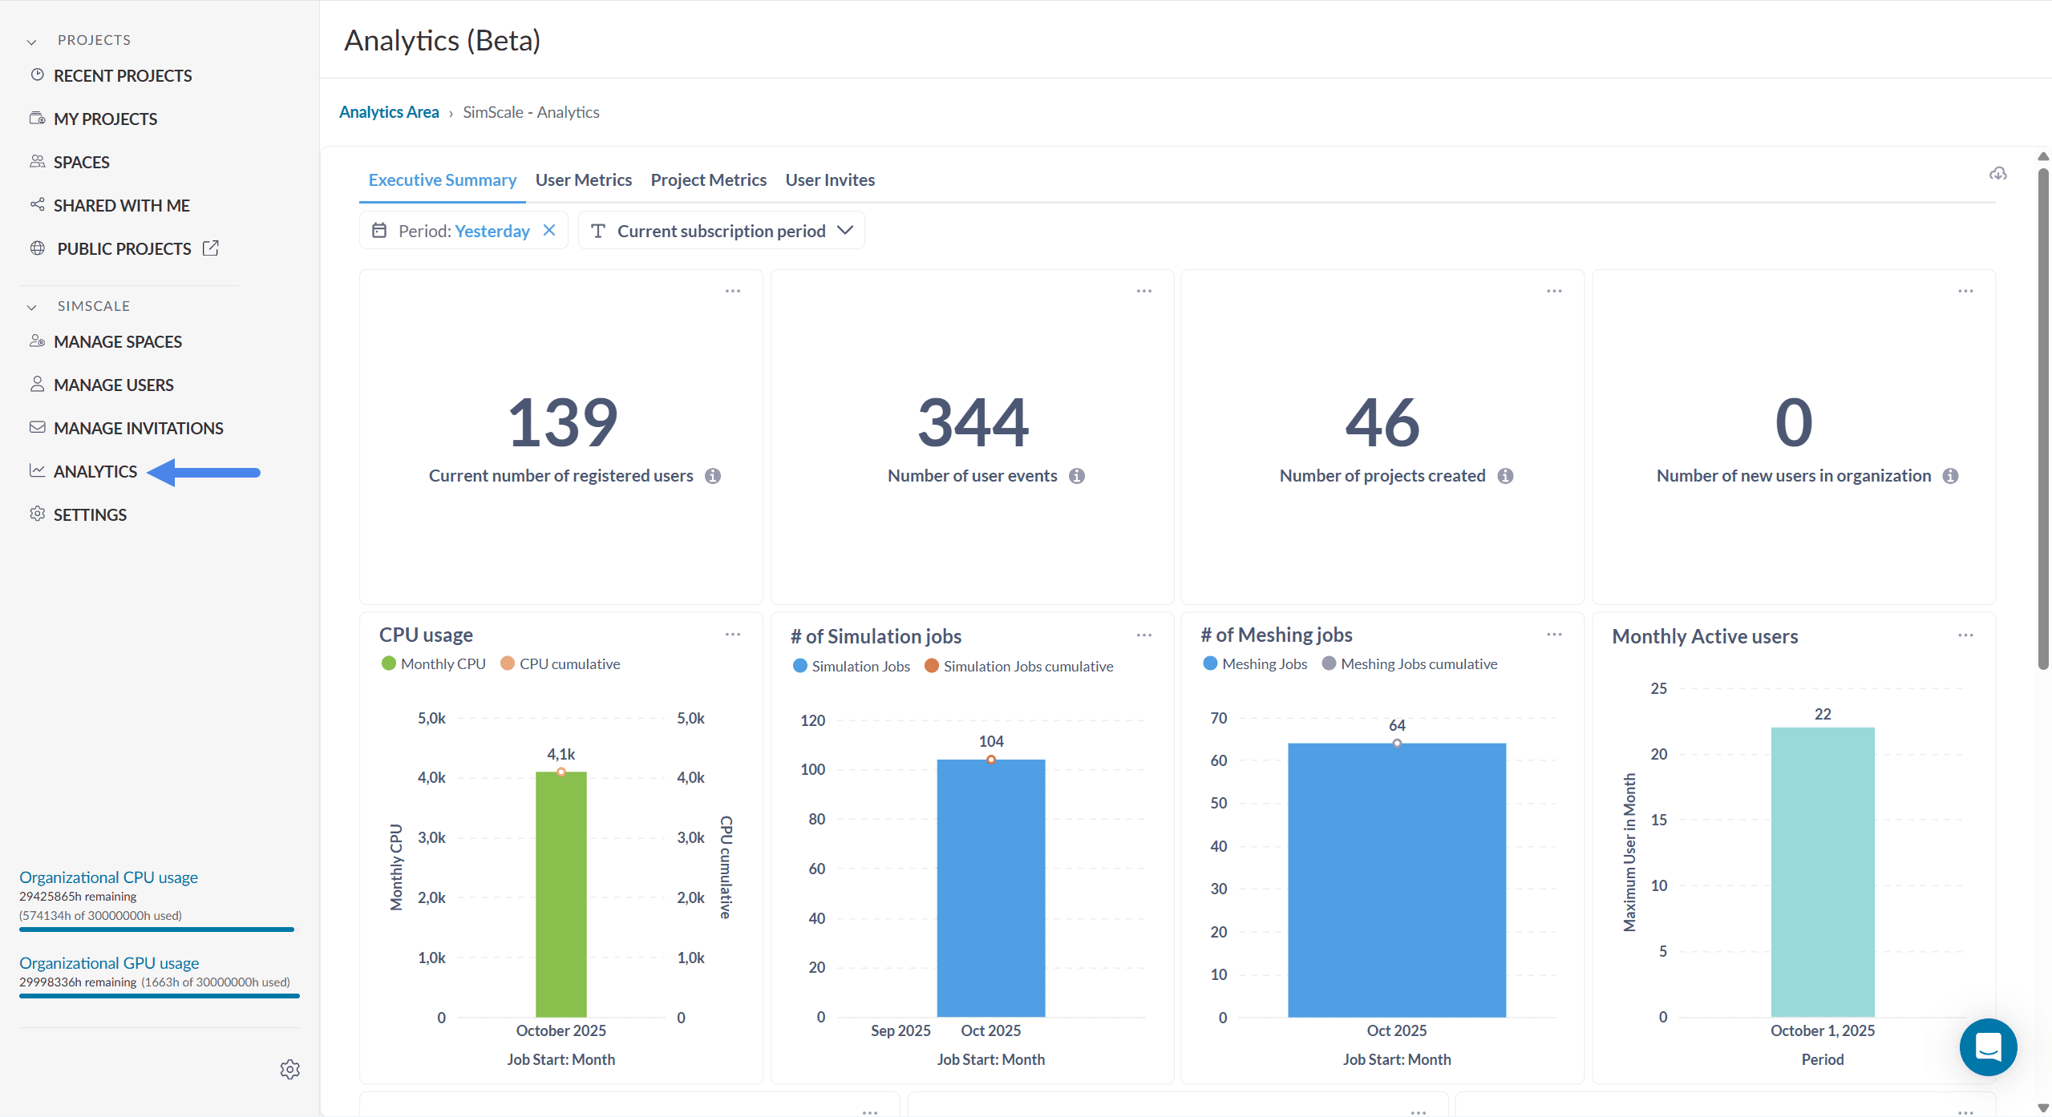Switch to the Project Metrics tab
Screen dimensions: 2052x1117
708,180
